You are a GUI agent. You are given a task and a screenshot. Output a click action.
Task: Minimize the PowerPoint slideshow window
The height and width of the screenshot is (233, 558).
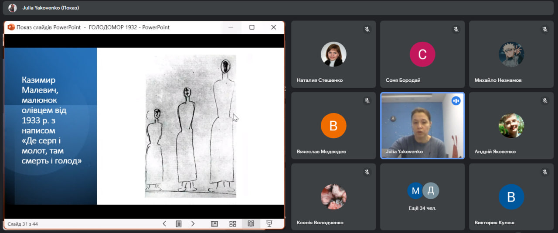point(231,27)
